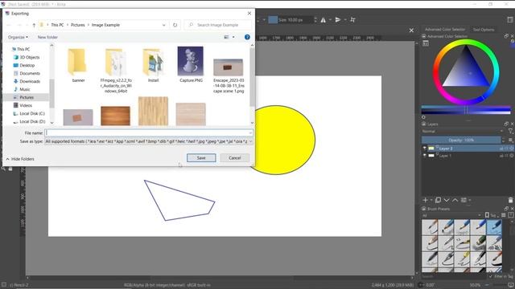Image resolution: width=515 pixels, height=289 pixels.
Task: Select the highlighted blue brush preset
Action: pos(494,227)
